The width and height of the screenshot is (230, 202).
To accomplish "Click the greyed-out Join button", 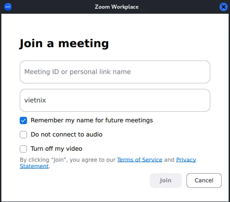I will pyautogui.click(x=166, y=180).
